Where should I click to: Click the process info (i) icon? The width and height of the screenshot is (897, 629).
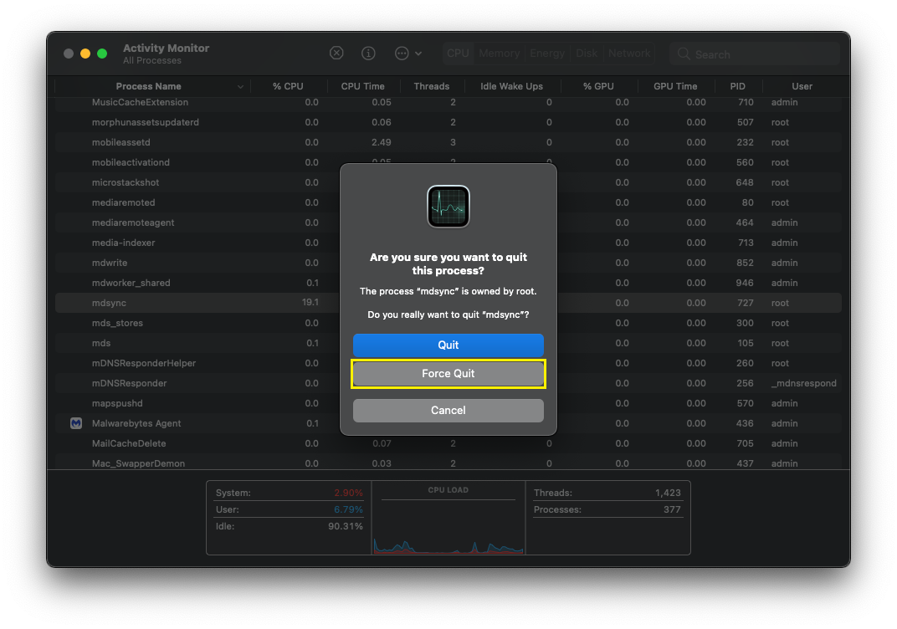point(368,53)
